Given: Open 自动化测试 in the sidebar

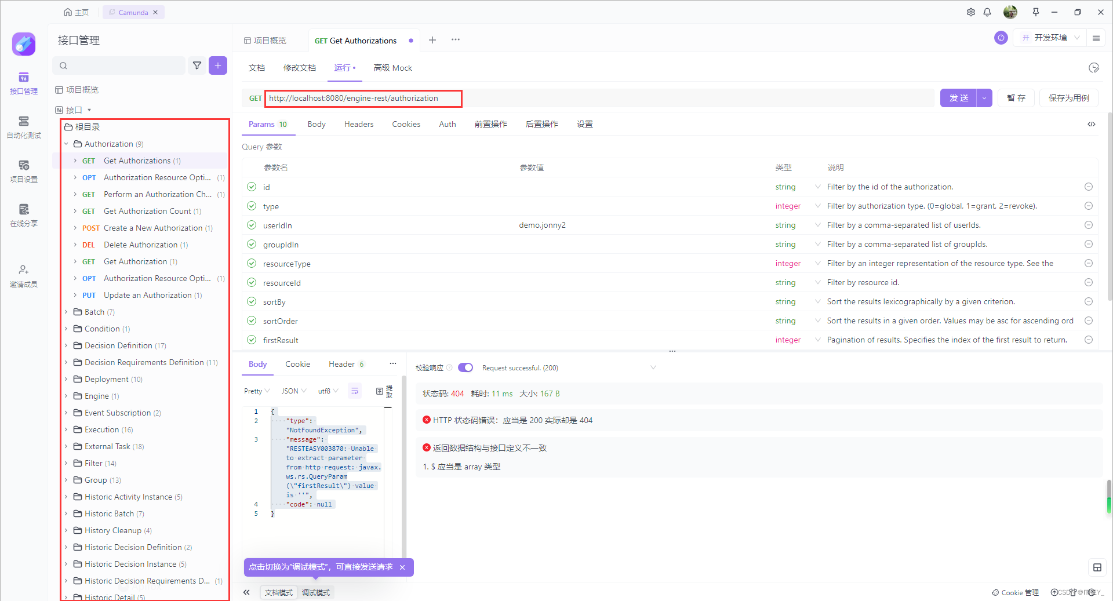Looking at the screenshot, I should 24,128.
